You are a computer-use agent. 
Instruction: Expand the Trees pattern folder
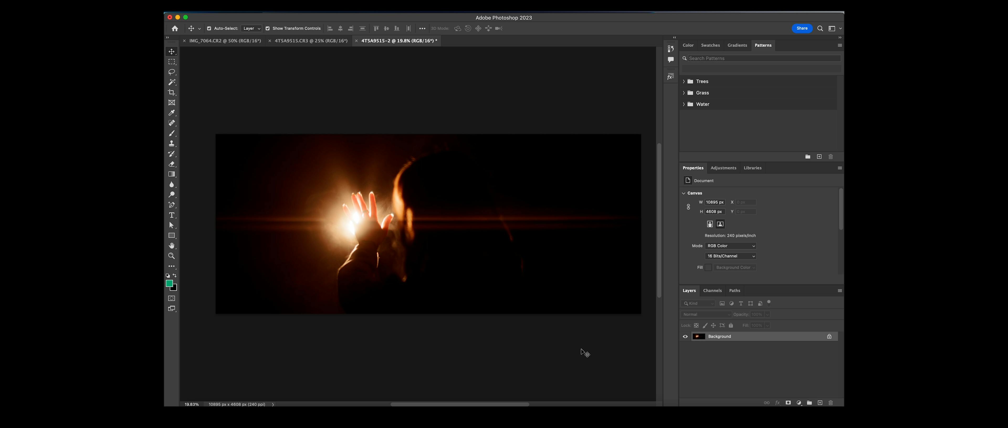click(684, 81)
